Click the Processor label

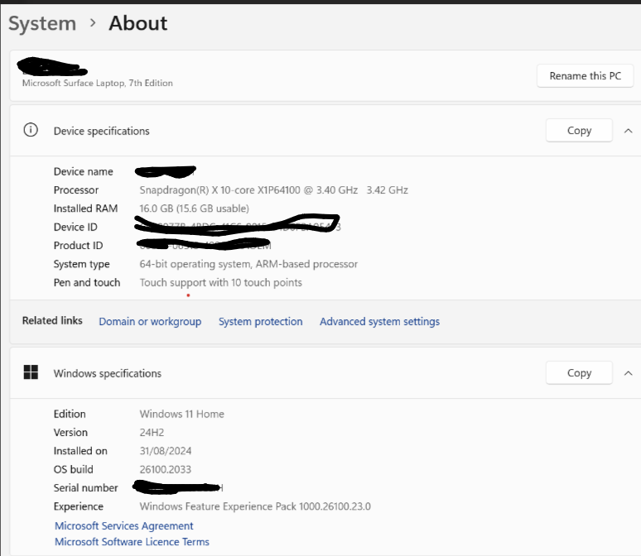[76, 190]
